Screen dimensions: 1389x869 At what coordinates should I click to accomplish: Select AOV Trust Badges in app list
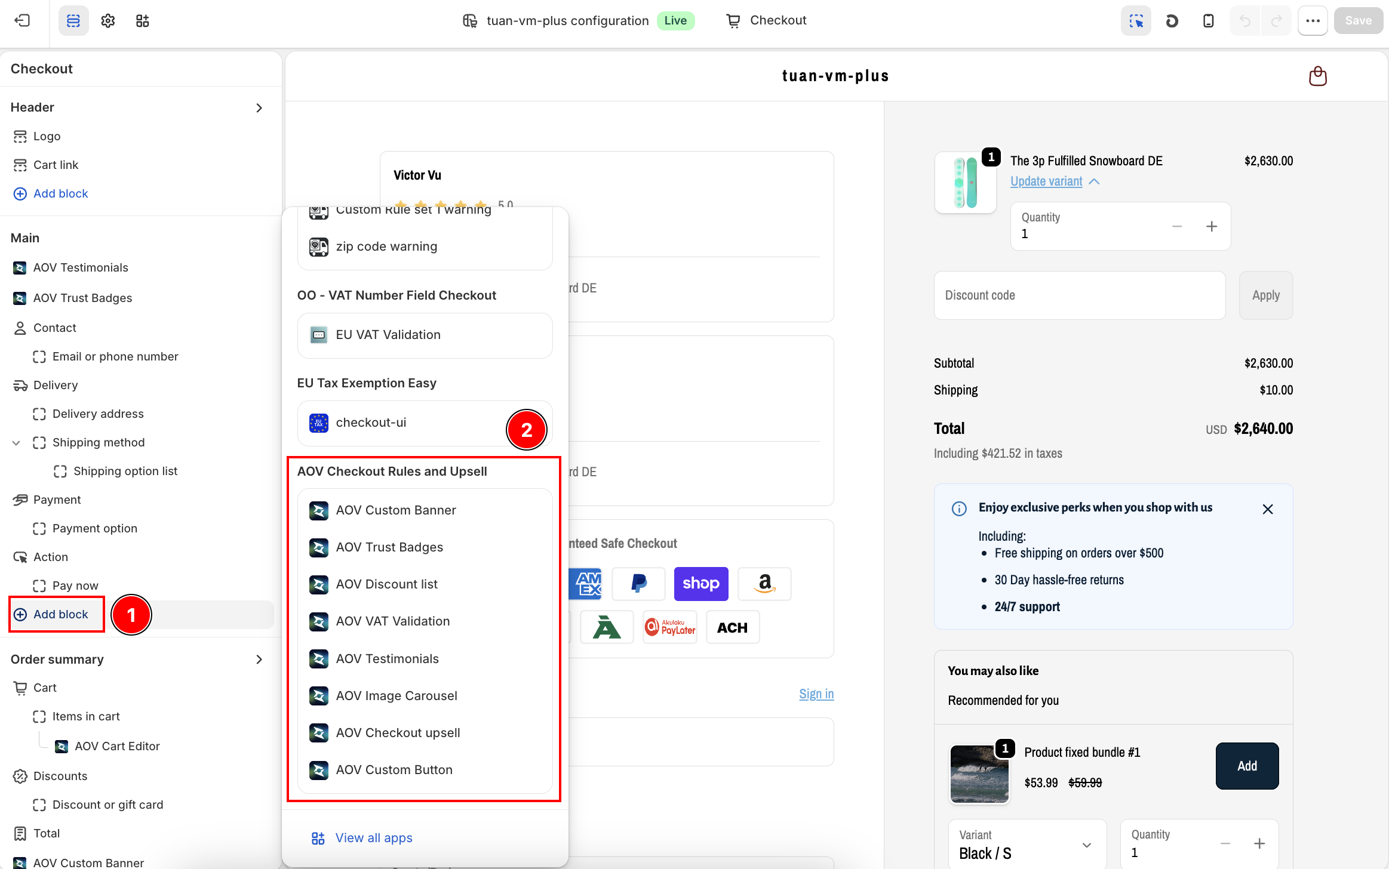click(425, 547)
